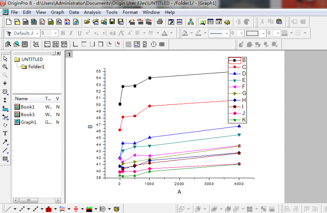The height and width of the screenshot is (213, 327).
Task: Select the Arrow drawing tool
Action: [5, 142]
